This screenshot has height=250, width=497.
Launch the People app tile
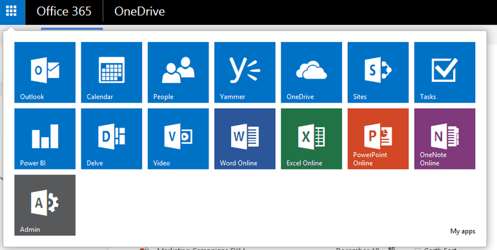point(178,72)
